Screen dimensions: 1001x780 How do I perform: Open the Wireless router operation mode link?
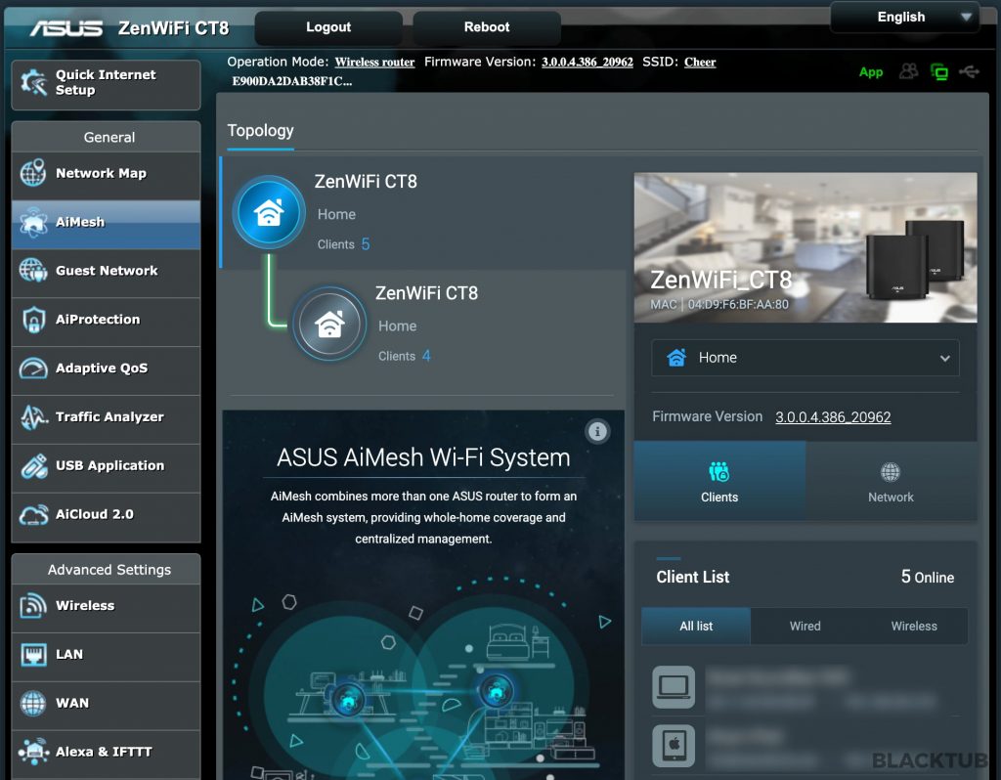374,63
